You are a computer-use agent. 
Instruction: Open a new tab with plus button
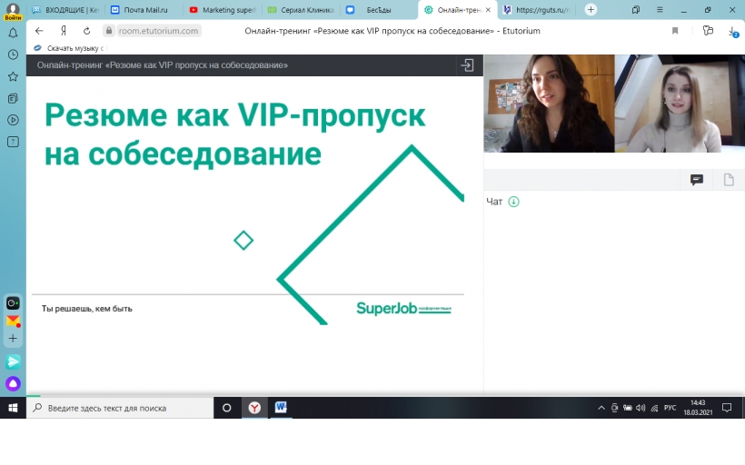coord(591,9)
